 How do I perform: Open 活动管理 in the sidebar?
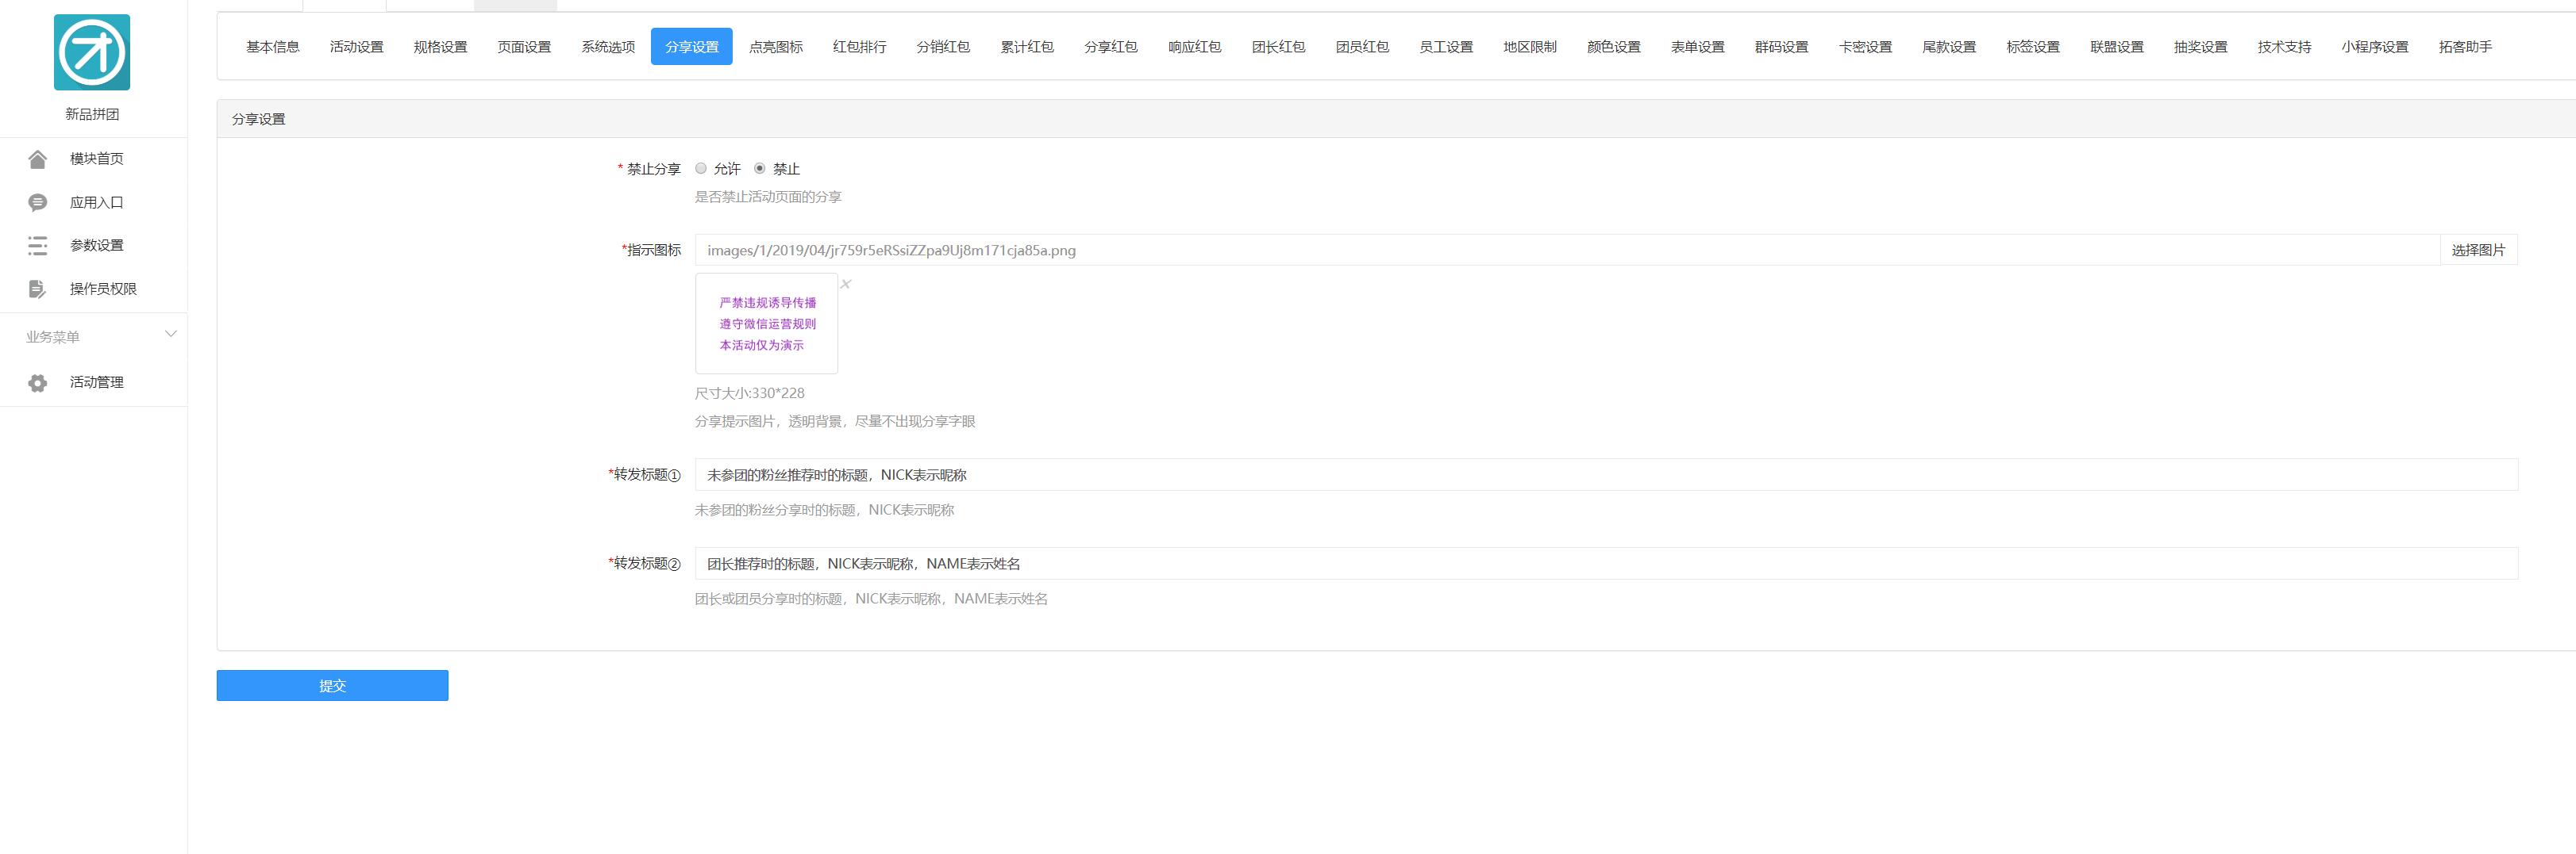coord(97,382)
